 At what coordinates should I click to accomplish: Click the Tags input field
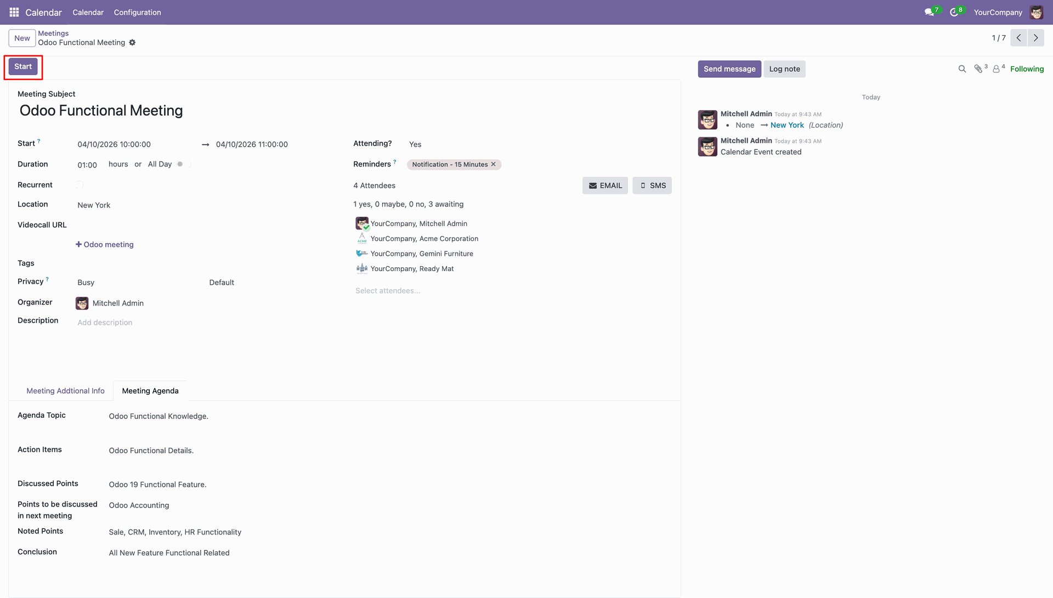[x=206, y=264]
